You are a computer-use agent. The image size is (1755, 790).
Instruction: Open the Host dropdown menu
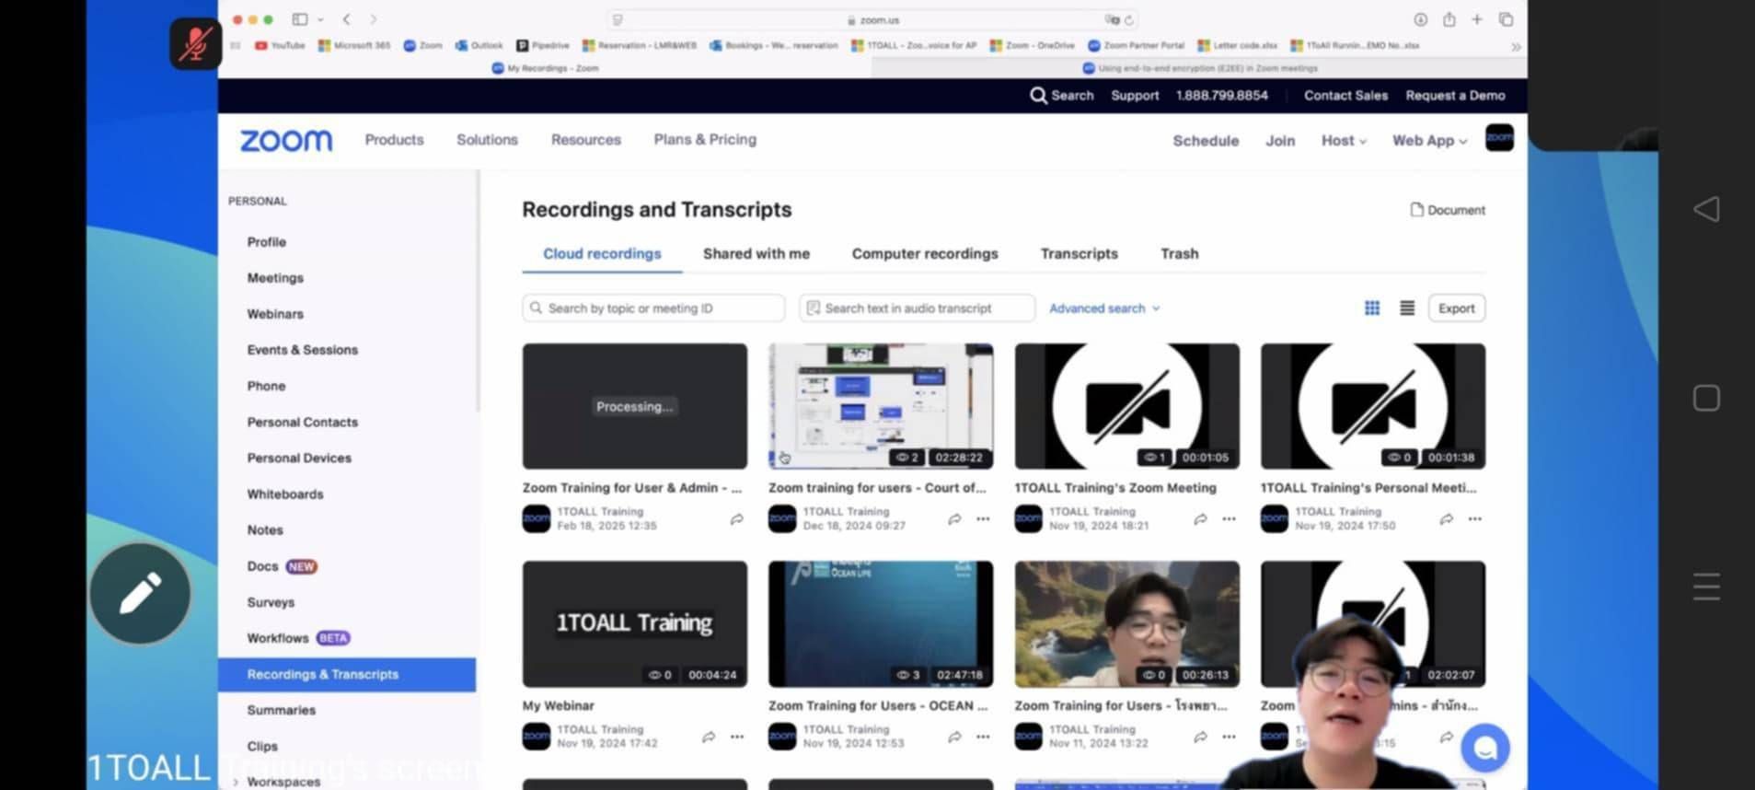pyautogui.click(x=1344, y=141)
